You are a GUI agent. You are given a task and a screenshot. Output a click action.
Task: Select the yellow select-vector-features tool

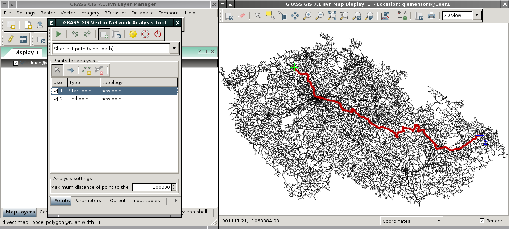pos(270,16)
